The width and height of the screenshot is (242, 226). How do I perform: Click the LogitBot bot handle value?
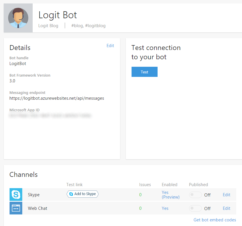18,64
